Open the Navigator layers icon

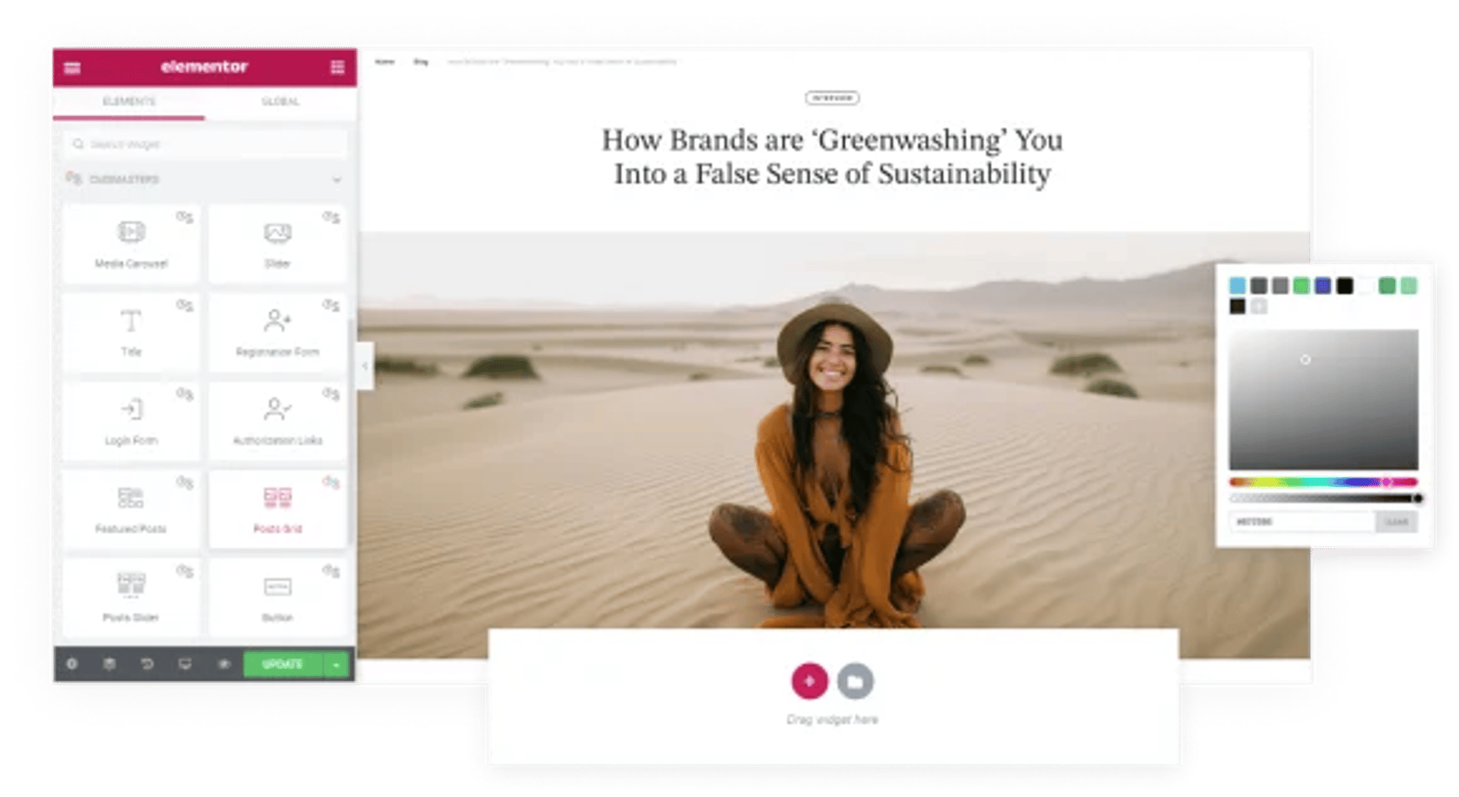coord(109,664)
